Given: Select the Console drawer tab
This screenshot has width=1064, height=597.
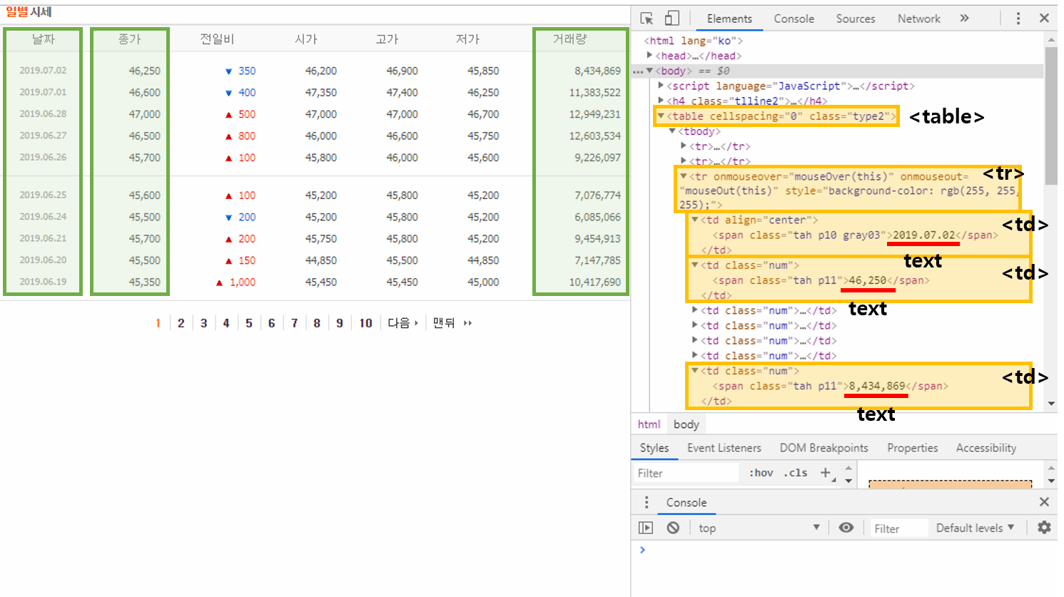Looking at the screenshot, I should pyautogui.click(x=686, y=502).
